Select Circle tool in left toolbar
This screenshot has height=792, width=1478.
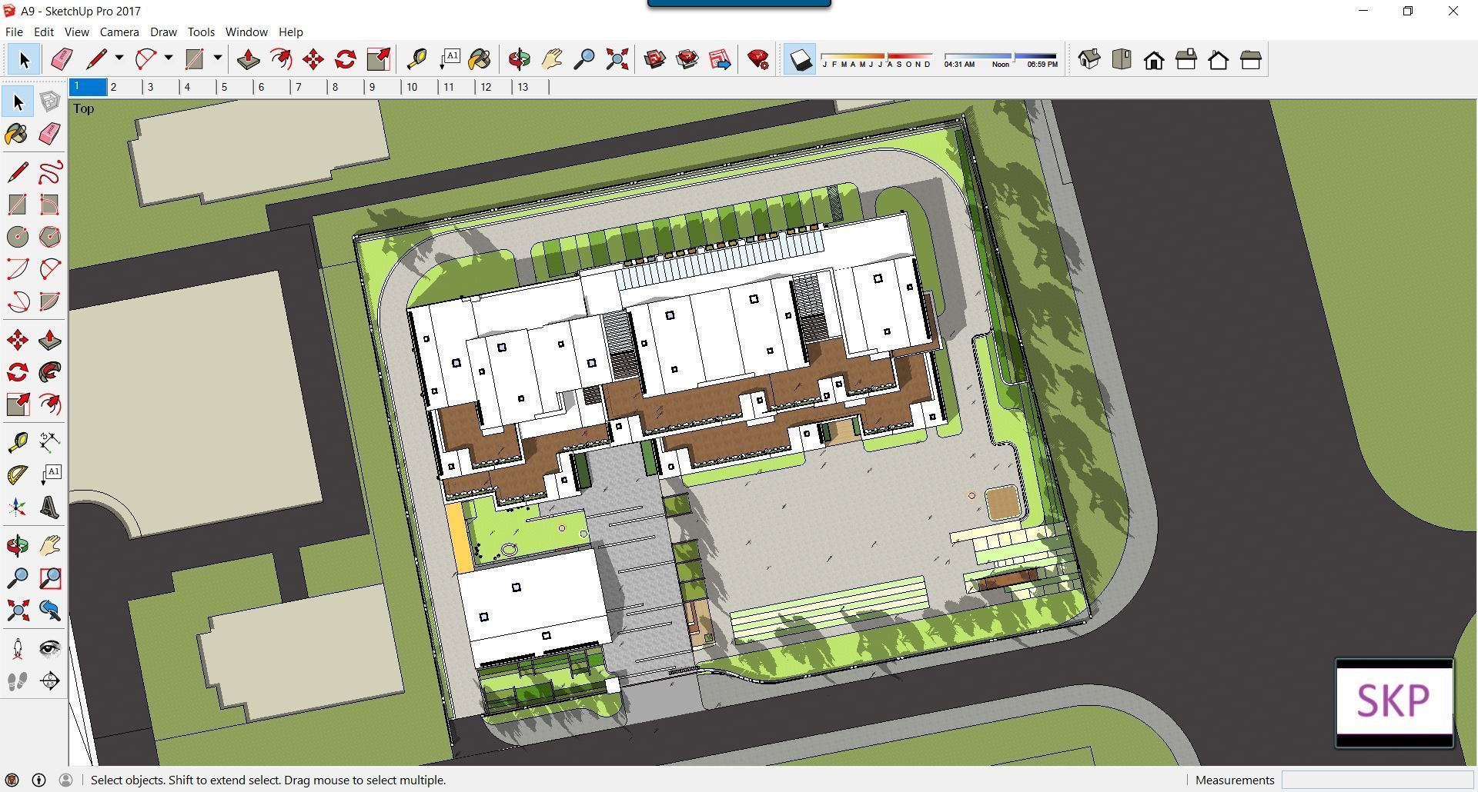click(17, 237)
